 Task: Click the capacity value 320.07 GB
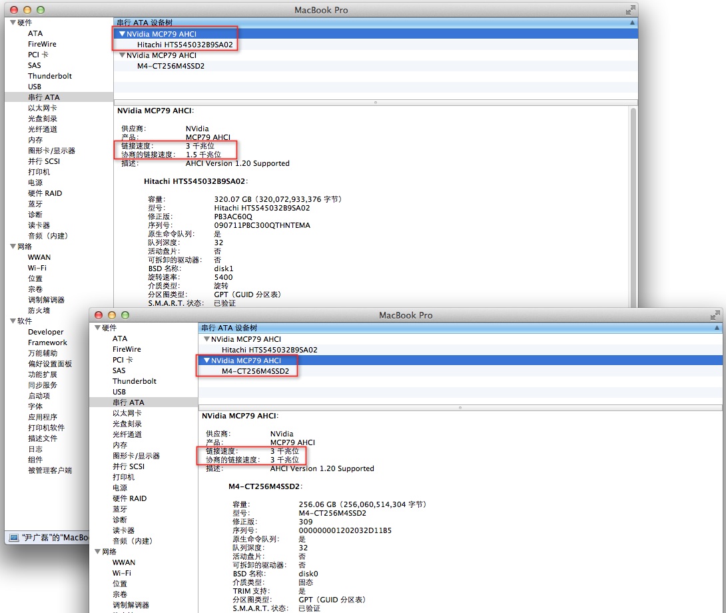(x=233, y=199)
